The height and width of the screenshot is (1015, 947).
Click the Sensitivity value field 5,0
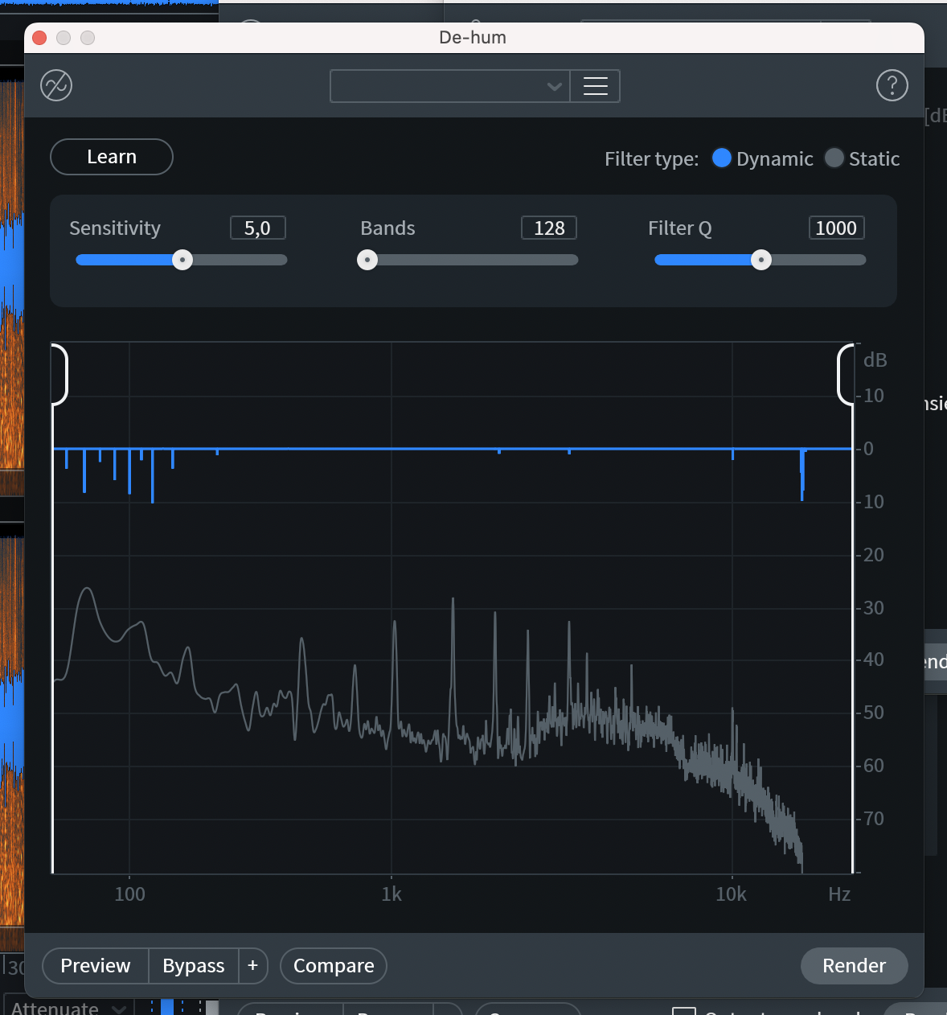pos(257,228)
